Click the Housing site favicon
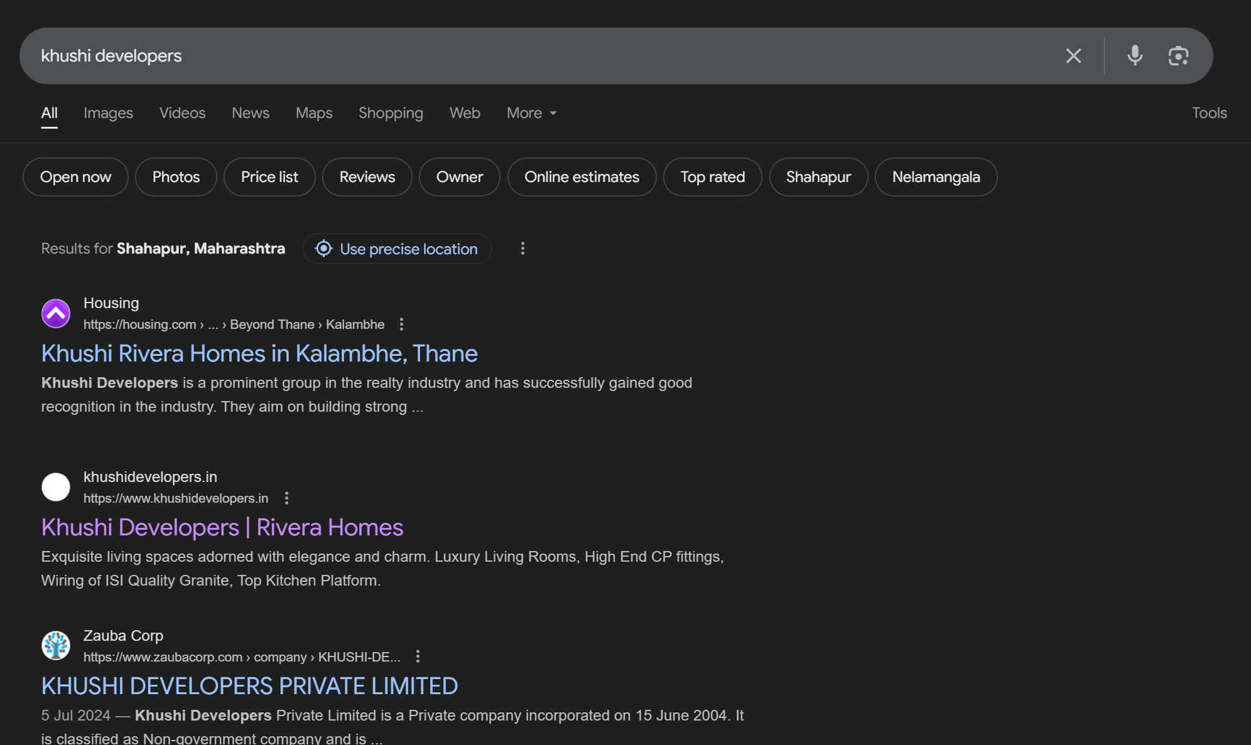This screenshot has height=745, width=1251. [56, 313]
